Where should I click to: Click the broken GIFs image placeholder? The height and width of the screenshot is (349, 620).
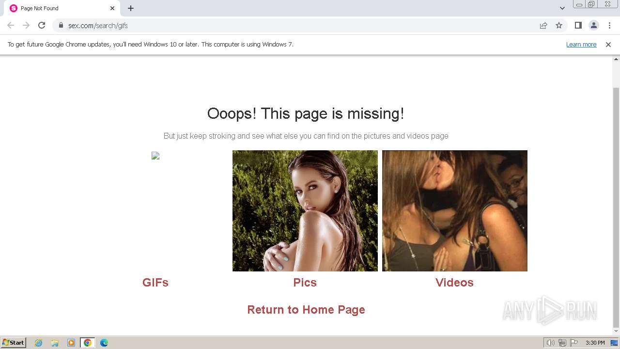pyautogui.click(x=155, y=156)
